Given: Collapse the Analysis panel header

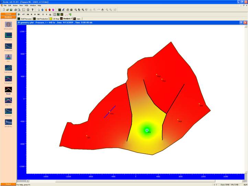Looking at the screenshot, I should (x=8, y=17).
